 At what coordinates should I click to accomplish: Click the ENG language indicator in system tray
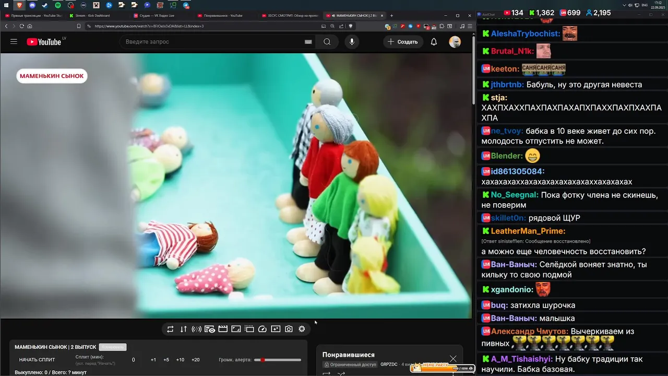point(645,5)
